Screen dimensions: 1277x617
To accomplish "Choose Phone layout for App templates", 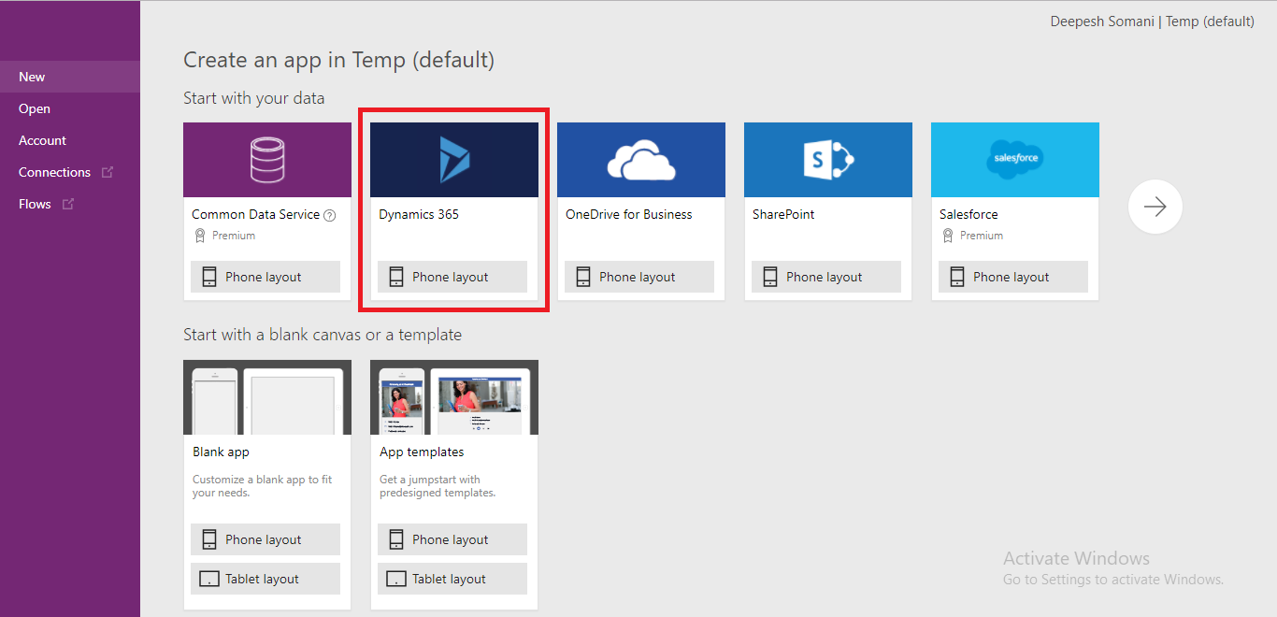I will (452, 539).
